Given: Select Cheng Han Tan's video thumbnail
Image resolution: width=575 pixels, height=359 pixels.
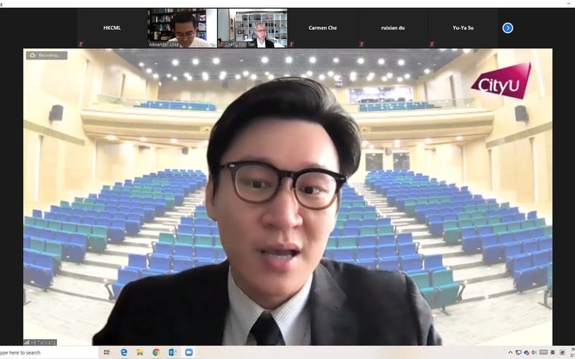Looking at the screenshot, I should (x=252, y=28).
